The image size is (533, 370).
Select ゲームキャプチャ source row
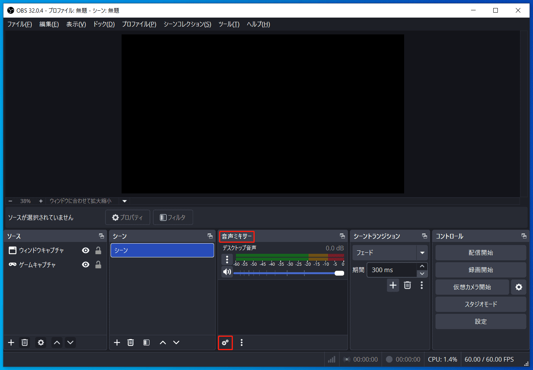click(x=55, y=265)
